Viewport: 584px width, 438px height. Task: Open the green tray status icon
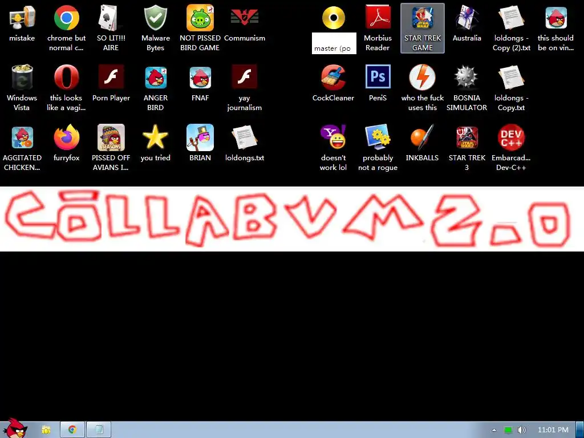(508, 430)
